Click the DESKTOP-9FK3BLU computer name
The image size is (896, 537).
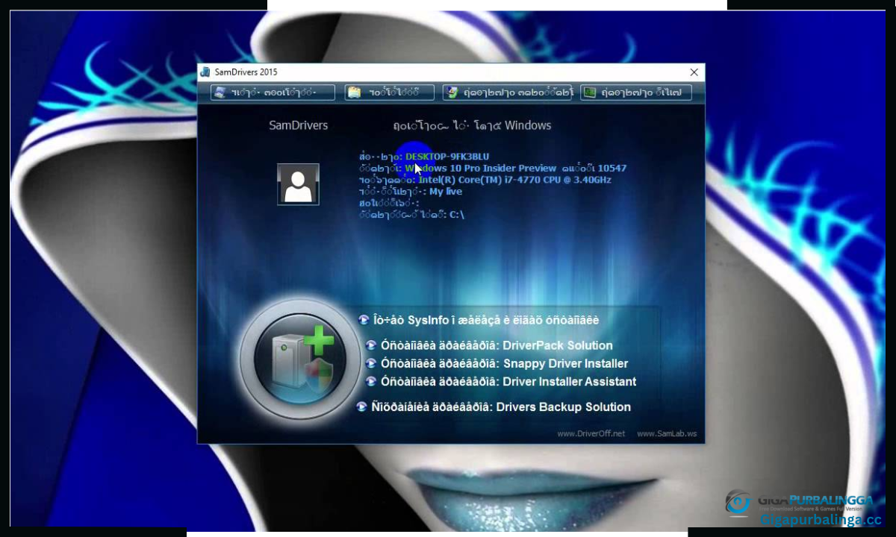coord(447,157)
